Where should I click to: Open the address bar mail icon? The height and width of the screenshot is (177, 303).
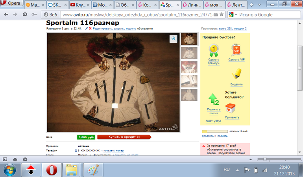216,15
